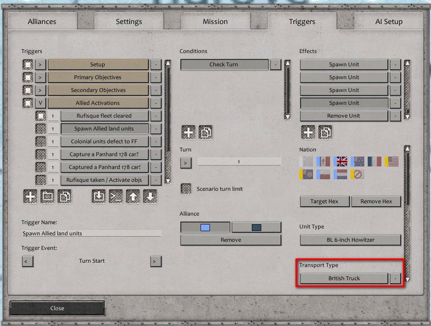Toggle the Setup group checkbox
Viewport: 431px width, 326px height.
coord(28,65)
